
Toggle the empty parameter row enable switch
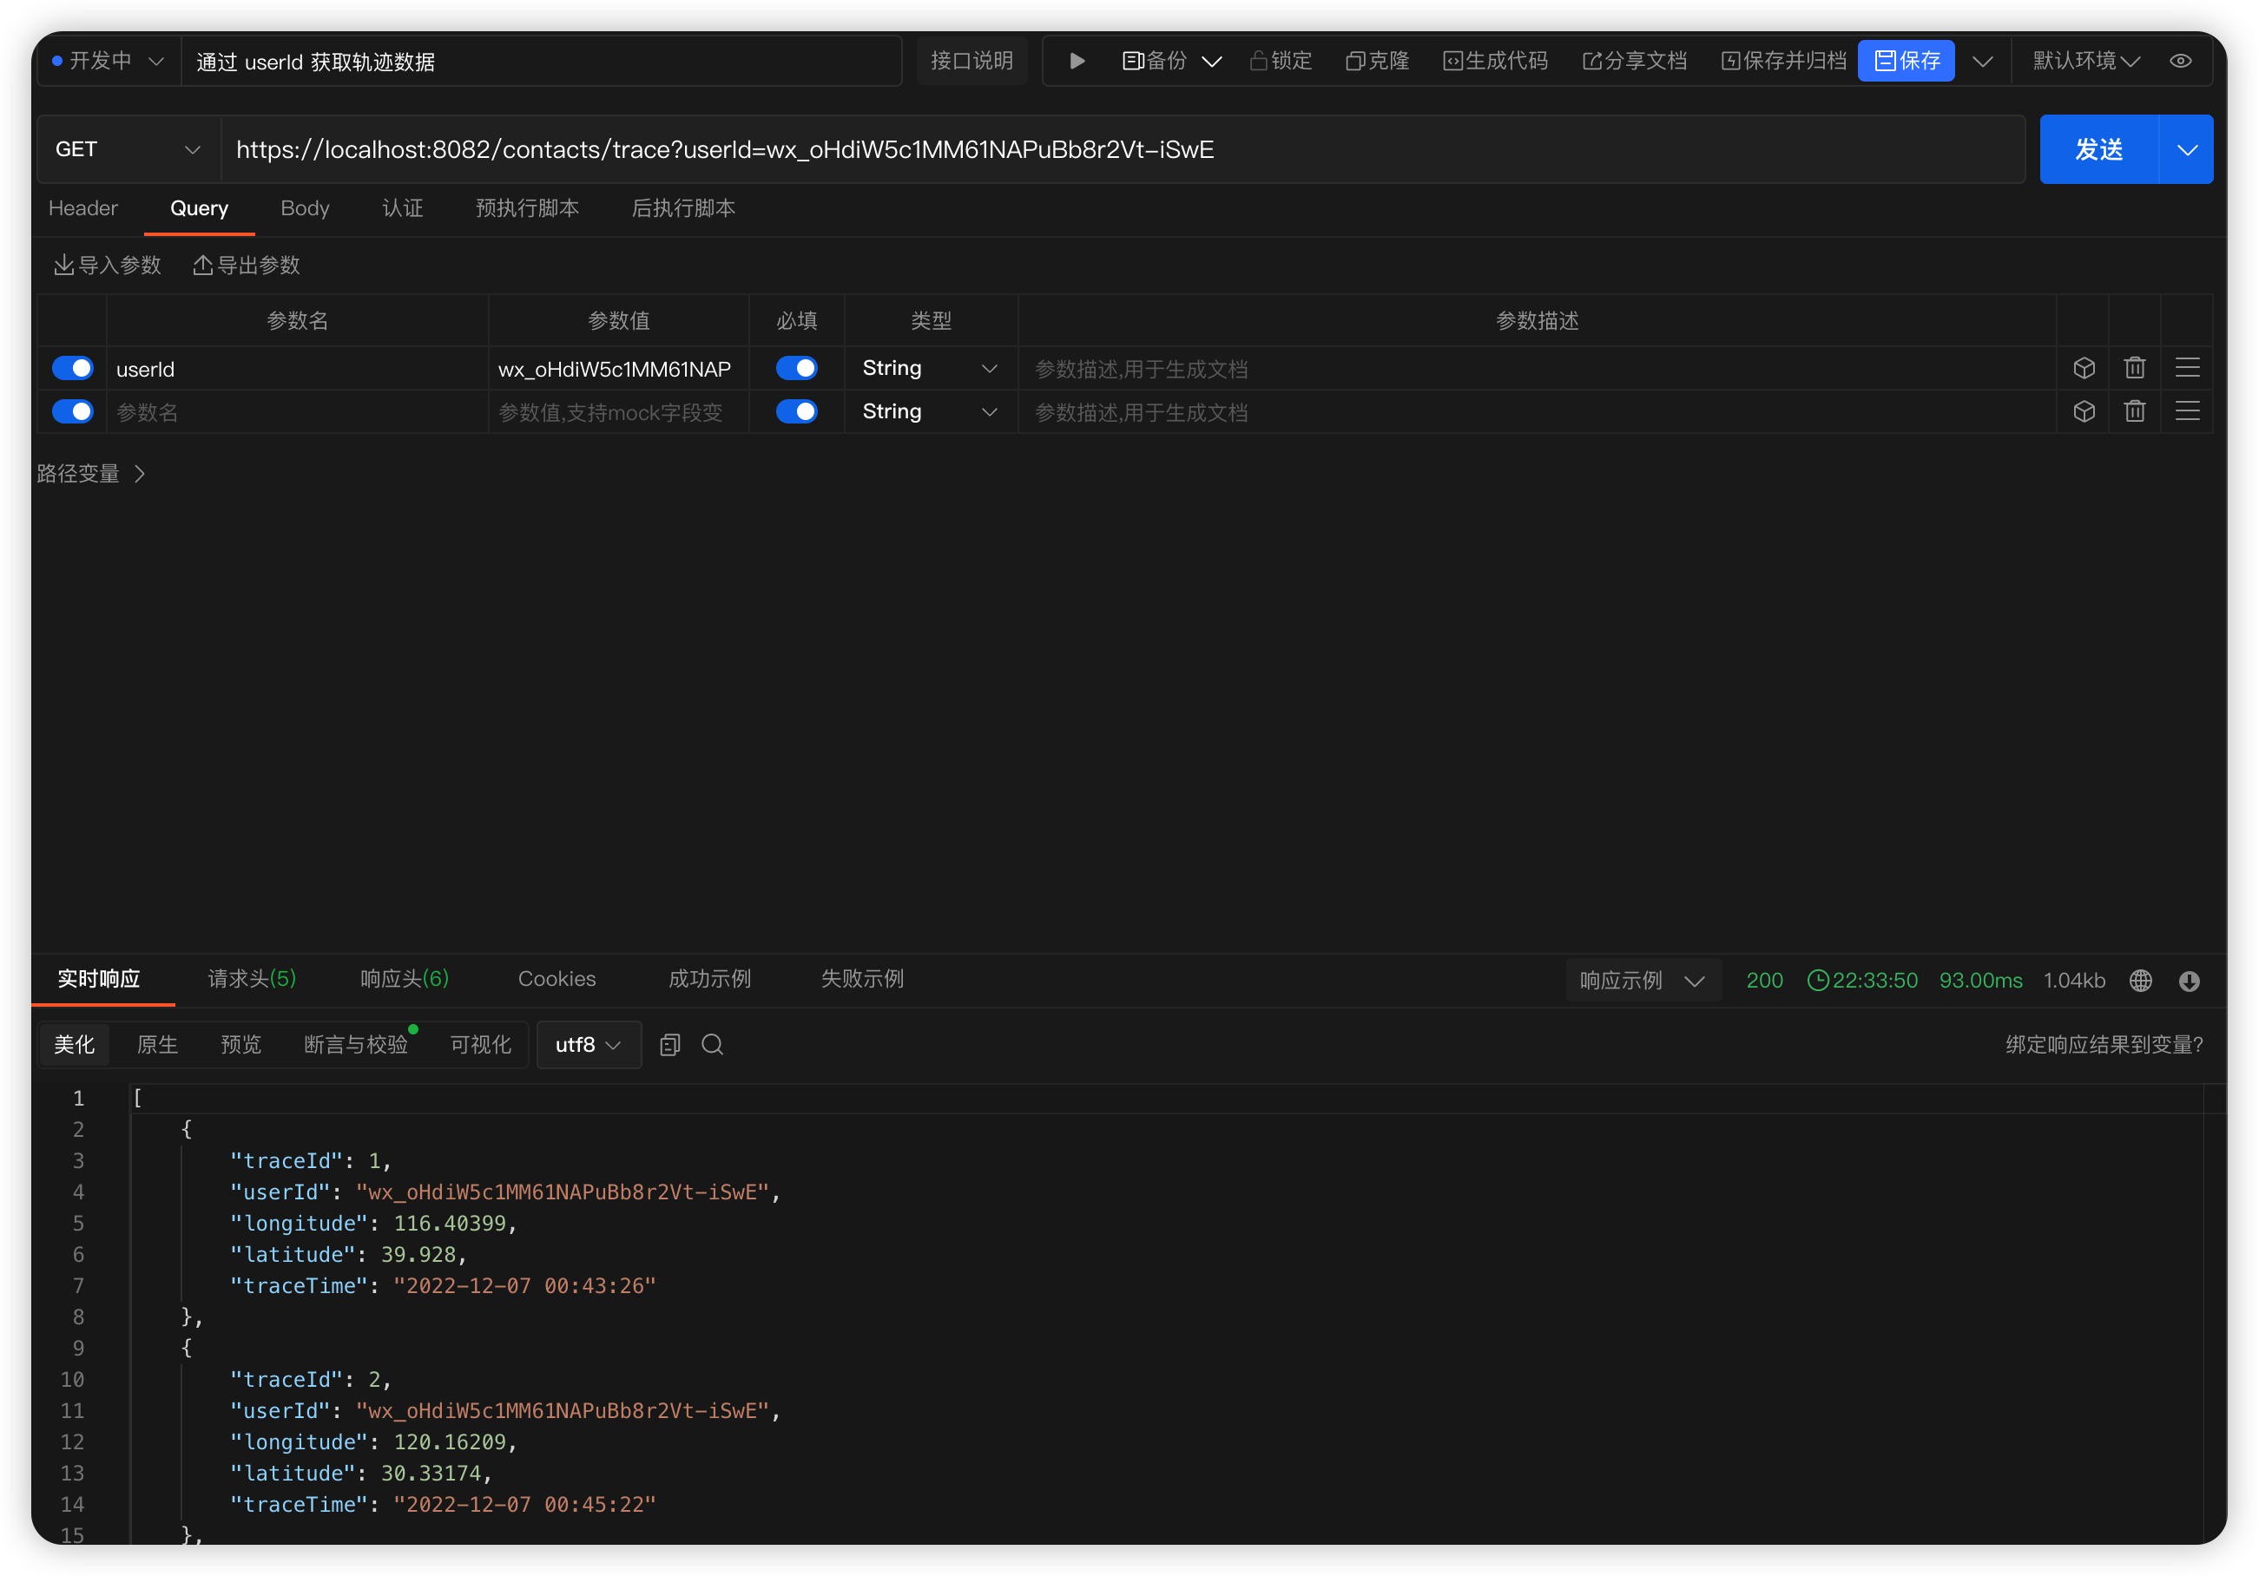coord(73,412)
